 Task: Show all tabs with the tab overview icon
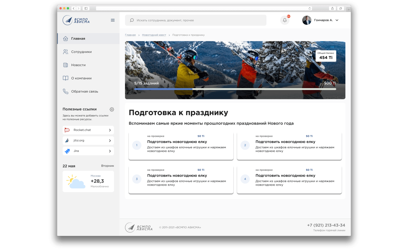coord(341,8)
